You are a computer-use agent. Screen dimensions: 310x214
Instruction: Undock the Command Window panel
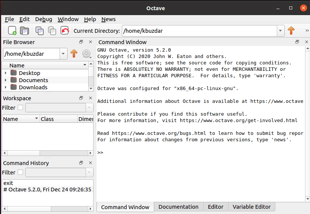point(297,42)
